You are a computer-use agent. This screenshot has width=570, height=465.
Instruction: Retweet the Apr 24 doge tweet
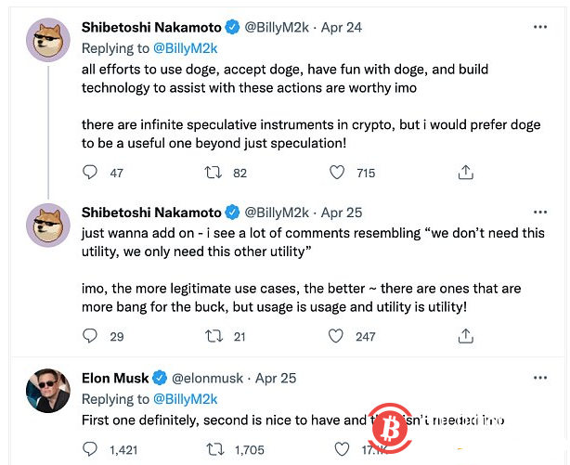214,173
